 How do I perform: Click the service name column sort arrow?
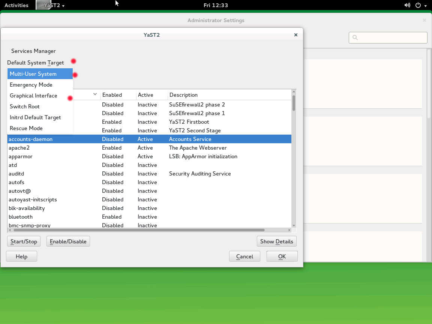click(x=95, y=94)
